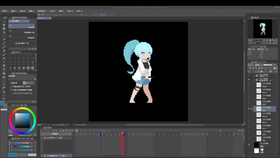Click the G color slider
The height and width of the screenshot is (158, 280).
(x=21, y=146)
